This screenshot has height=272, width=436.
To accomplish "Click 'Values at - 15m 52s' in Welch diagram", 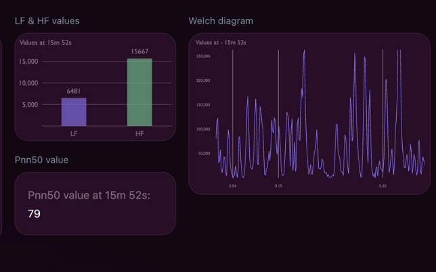I will (221, 42).
